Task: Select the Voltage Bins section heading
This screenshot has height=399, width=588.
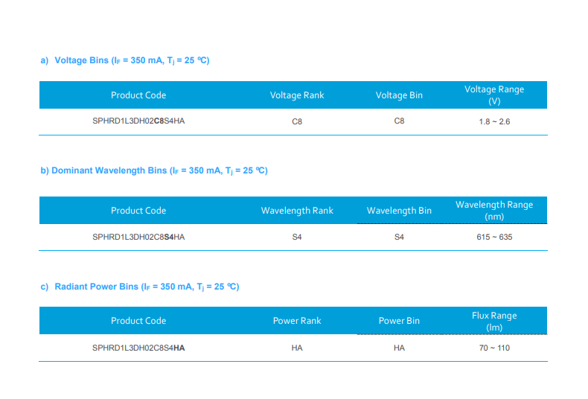Action: click(125, 60)
